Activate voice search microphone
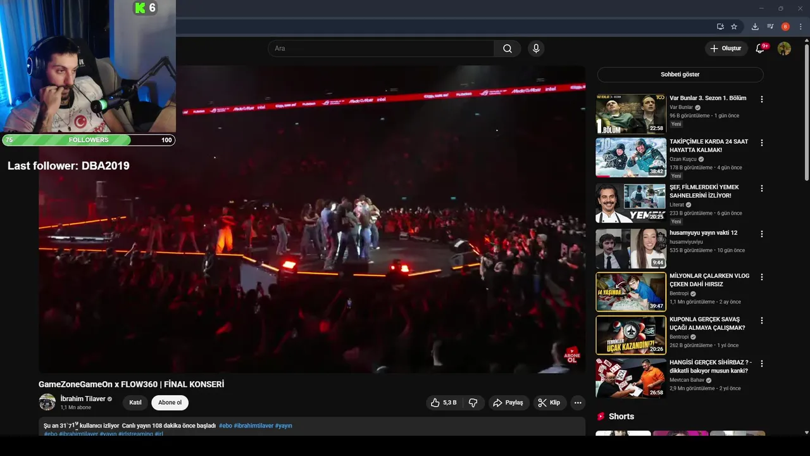810x456 pixels. point(536,49)
